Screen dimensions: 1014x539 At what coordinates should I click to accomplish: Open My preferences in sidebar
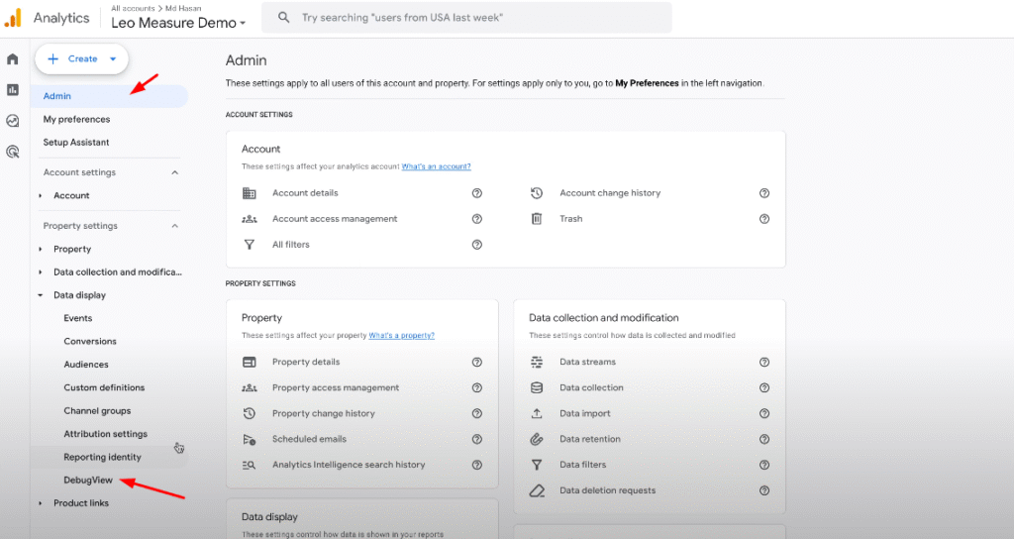coord(76,119)
